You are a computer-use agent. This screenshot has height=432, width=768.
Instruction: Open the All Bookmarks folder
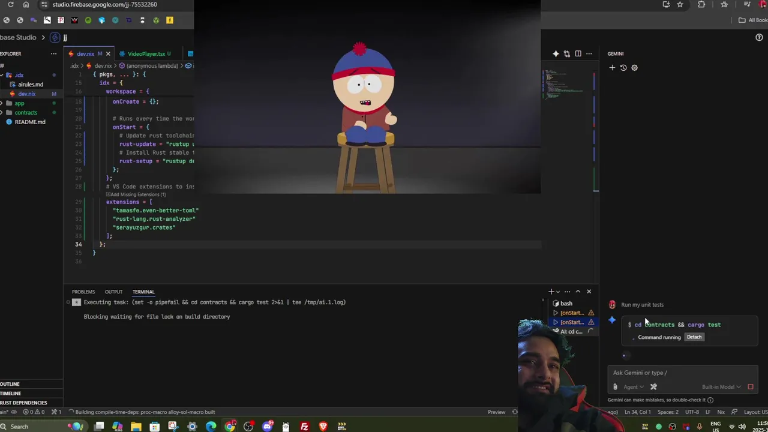(x=753, y=20)
